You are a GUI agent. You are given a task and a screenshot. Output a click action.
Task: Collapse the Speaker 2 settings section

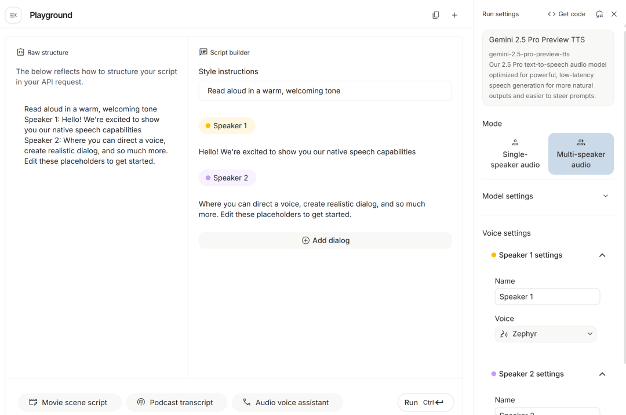click(x=602, y=374)
